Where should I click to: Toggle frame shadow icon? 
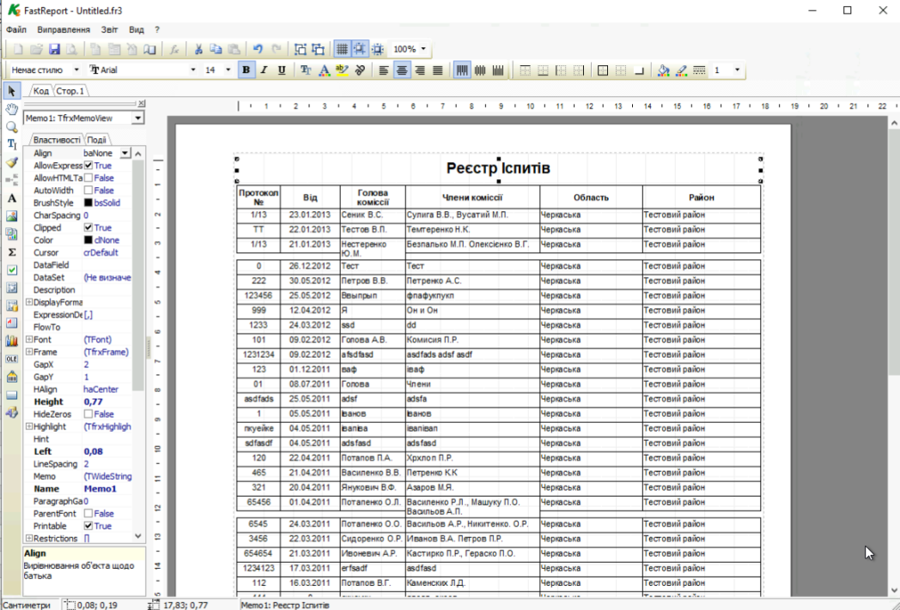pyautogui.click(x=639, y=70)
